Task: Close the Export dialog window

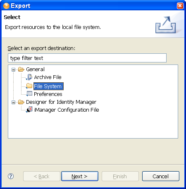Action: point(180,6)
